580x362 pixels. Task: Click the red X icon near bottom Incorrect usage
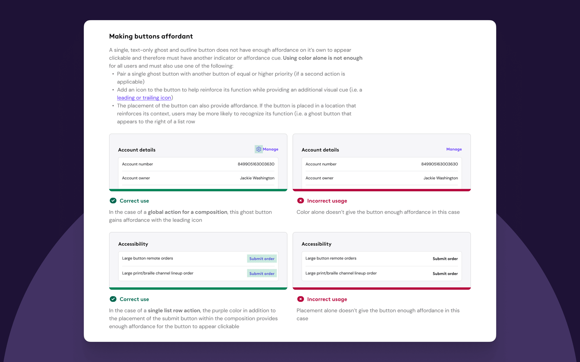pos(301,299)
